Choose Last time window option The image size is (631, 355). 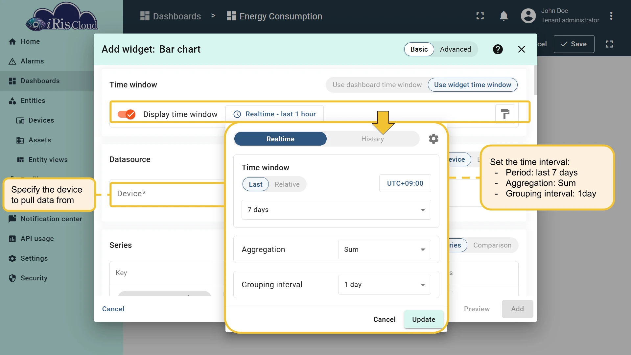click(255, 184)
